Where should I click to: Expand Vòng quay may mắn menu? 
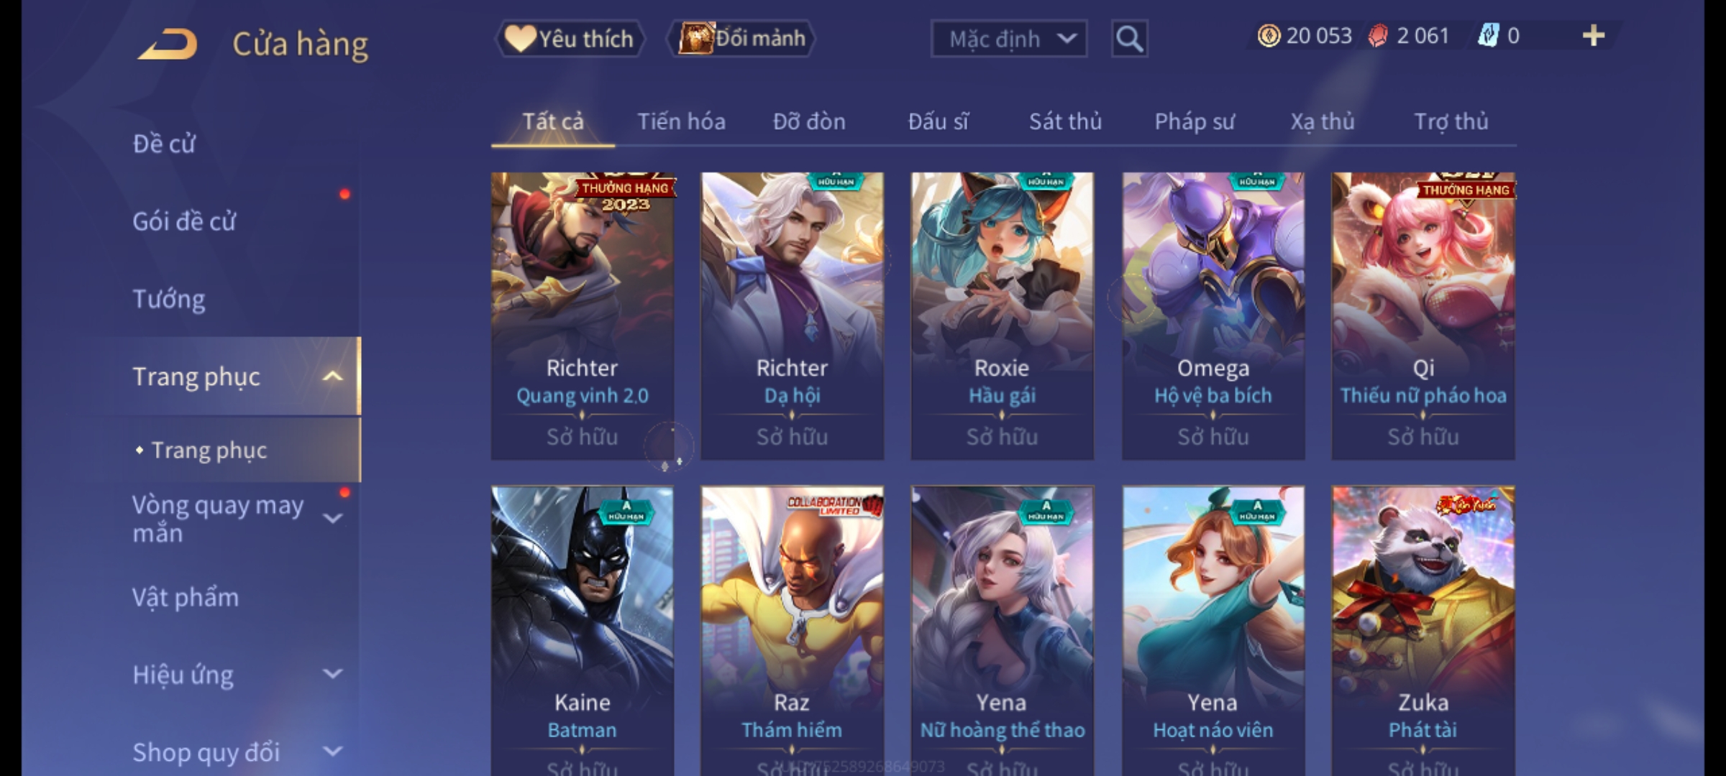click(332, 519)
